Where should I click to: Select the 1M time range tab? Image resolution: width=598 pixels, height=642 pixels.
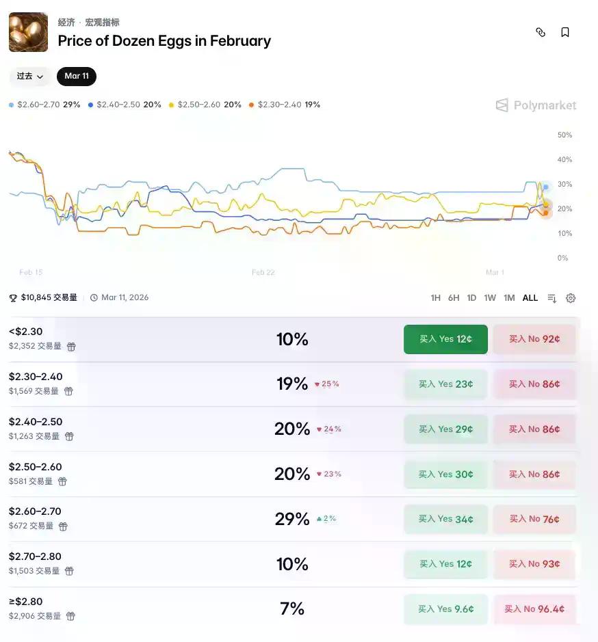[508, 297]
